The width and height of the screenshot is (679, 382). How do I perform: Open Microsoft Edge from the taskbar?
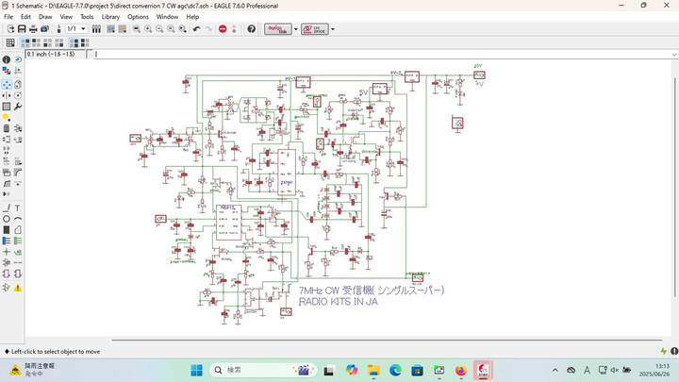tap(395, 370)
